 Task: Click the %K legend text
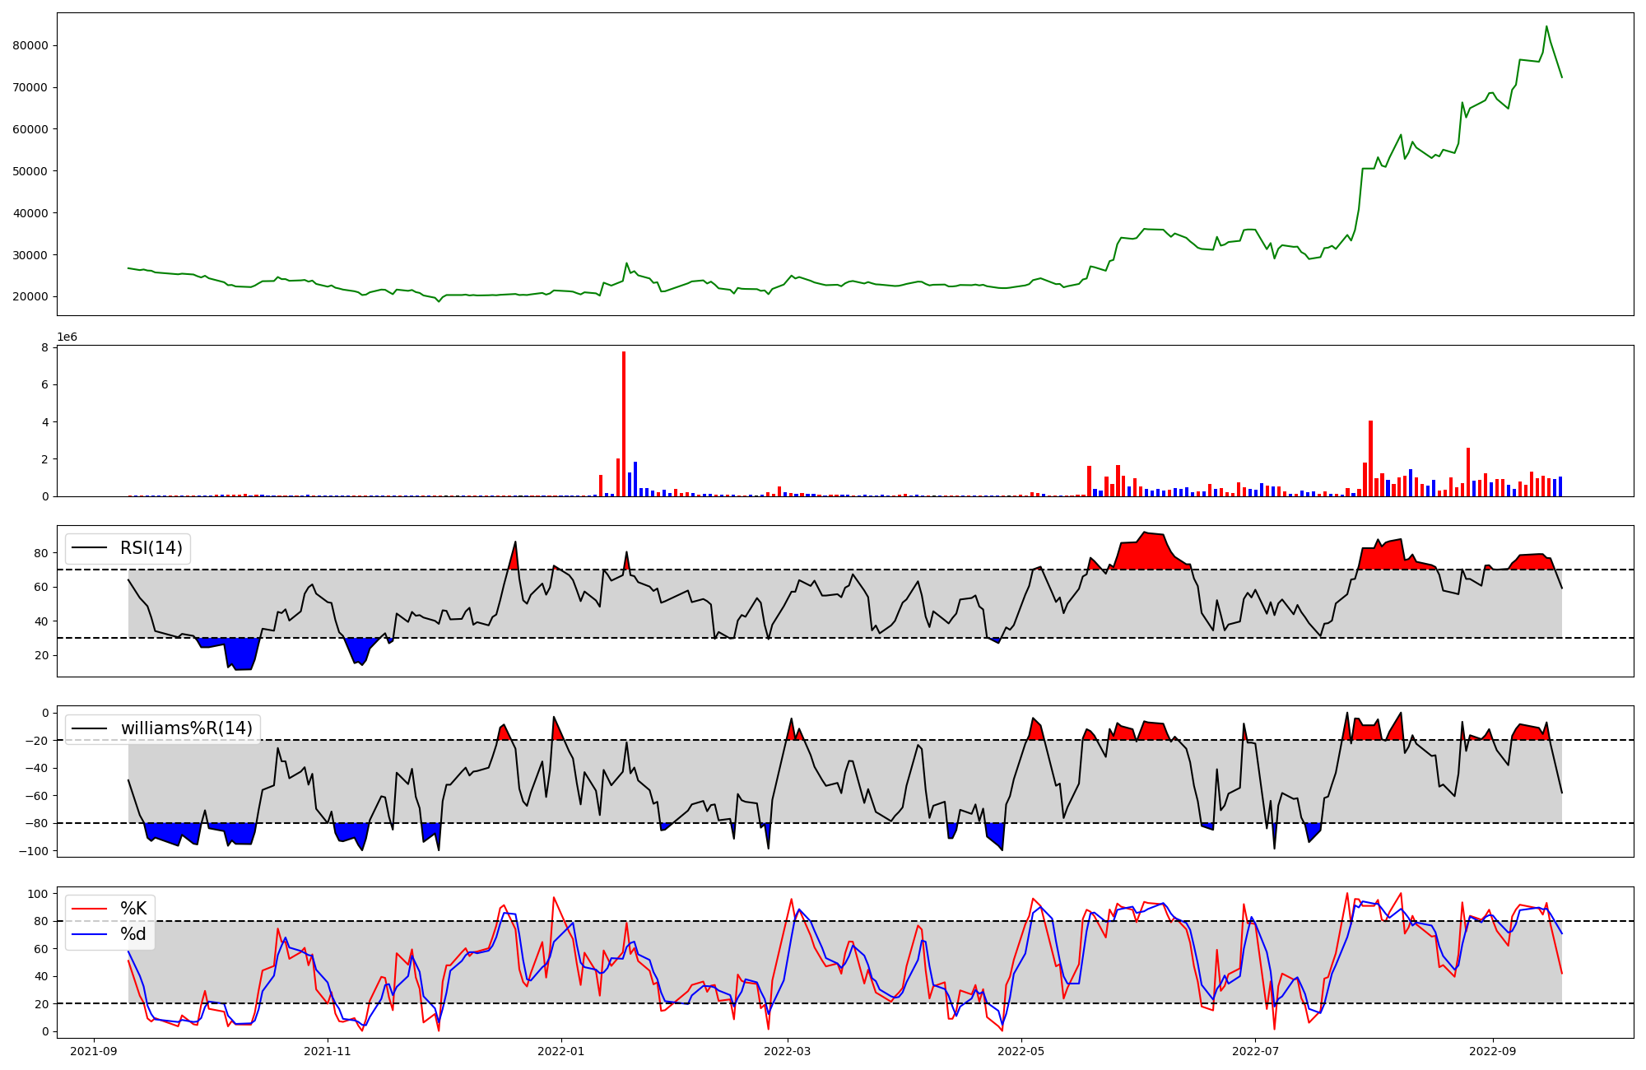point(133,909)
